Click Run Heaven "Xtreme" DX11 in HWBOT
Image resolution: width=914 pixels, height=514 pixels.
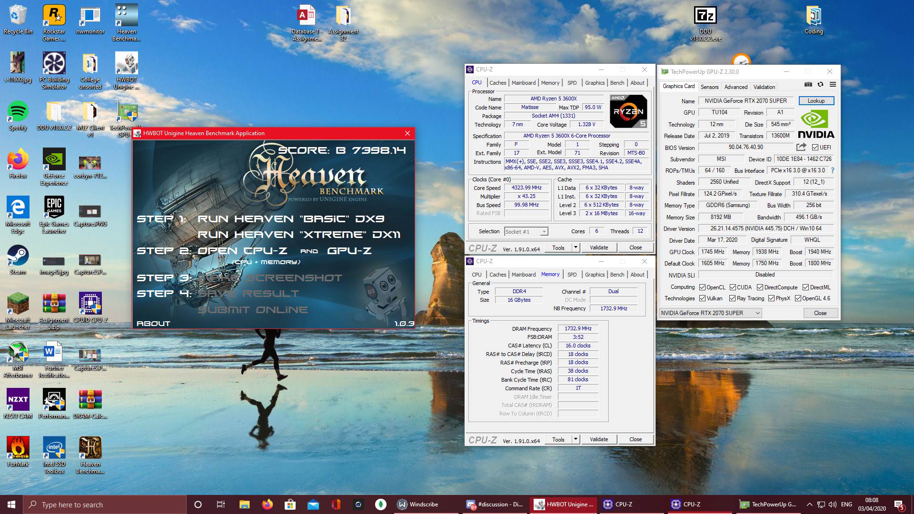click(x=299, y=235)
